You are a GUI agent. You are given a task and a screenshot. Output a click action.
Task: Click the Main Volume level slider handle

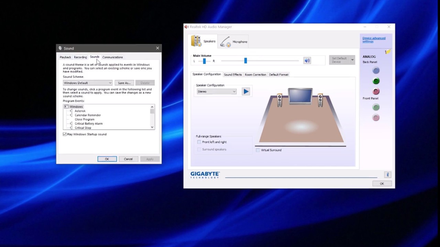tap(245, 61)
